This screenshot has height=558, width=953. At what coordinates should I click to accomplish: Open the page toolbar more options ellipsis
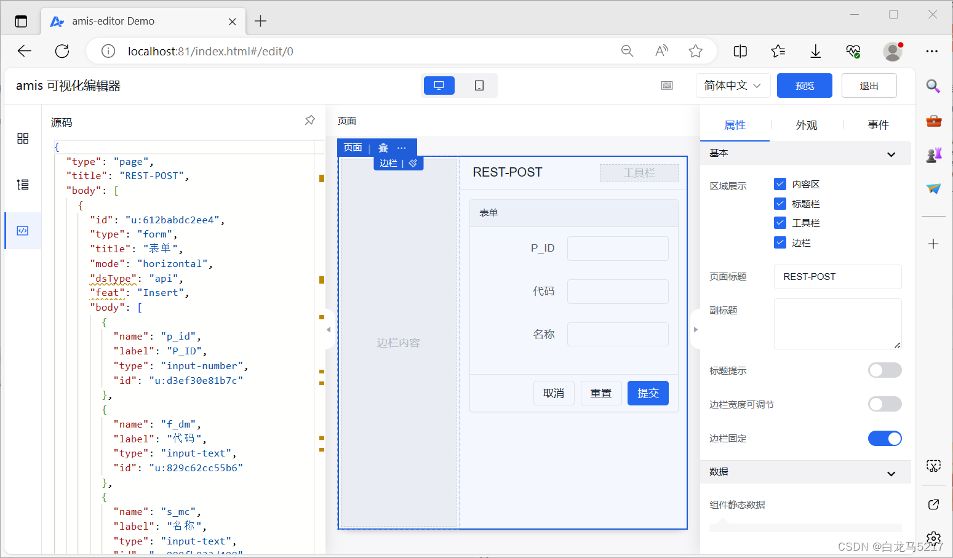point(402,148)
